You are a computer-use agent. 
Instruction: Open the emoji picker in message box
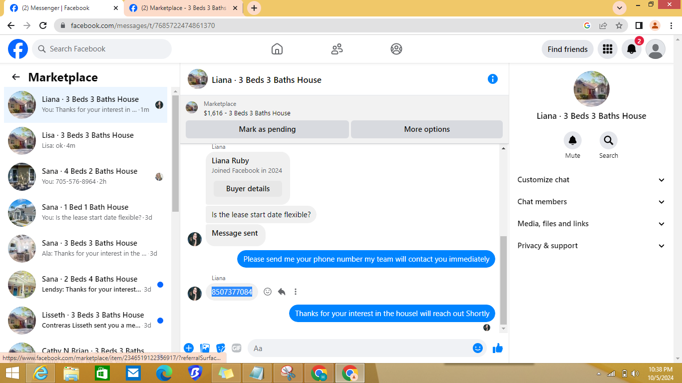pos(478,348)
